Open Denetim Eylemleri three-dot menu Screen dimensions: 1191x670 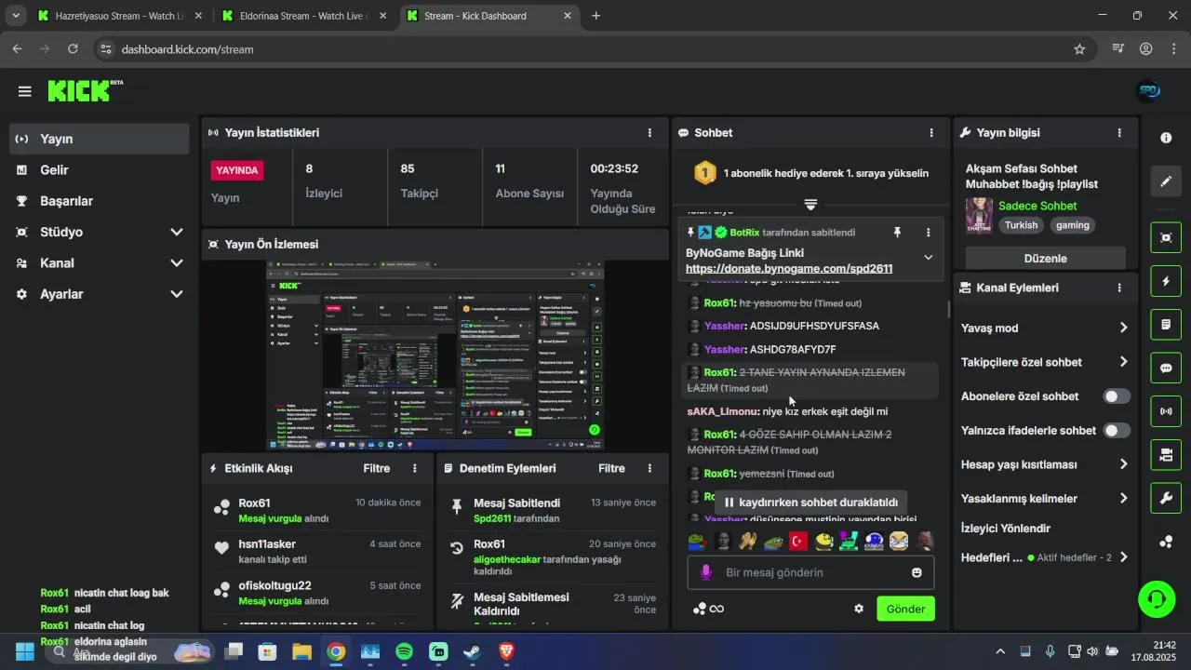649,468
